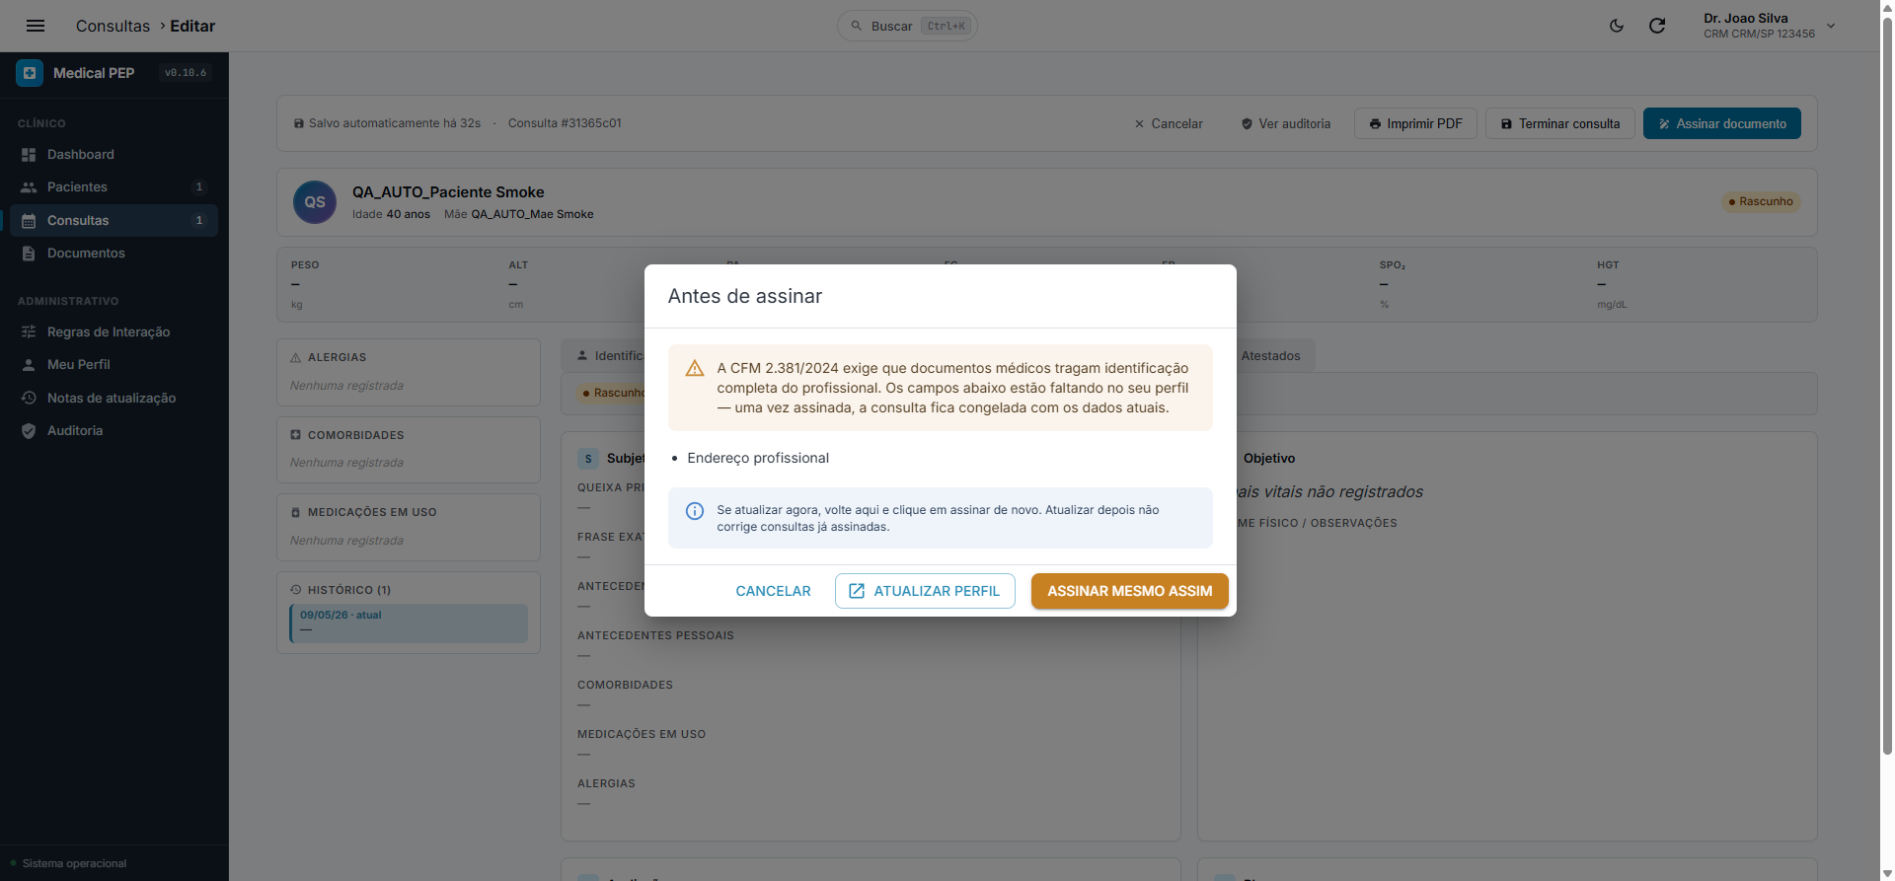Click the refresh icon in top bar
The height and width of the screenshot is (881, 1895).
tap(1657, 26)
